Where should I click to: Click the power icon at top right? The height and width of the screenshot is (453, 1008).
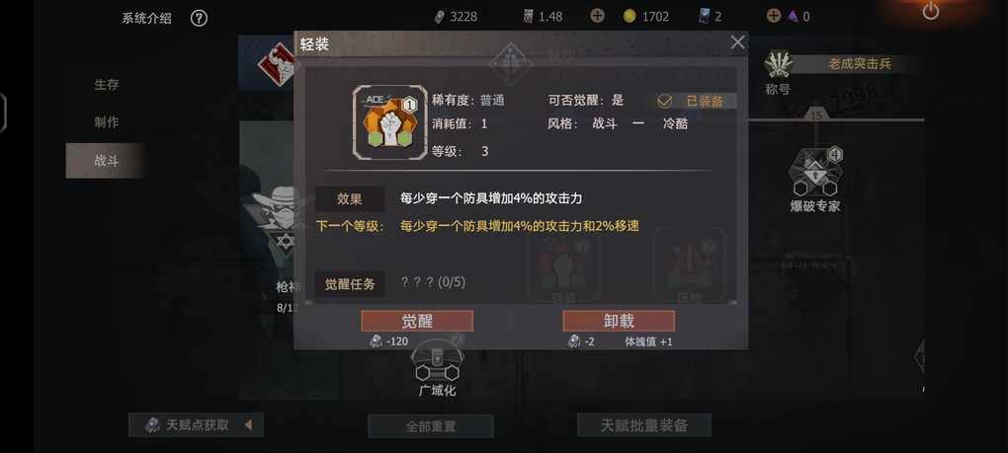(930, 11)
